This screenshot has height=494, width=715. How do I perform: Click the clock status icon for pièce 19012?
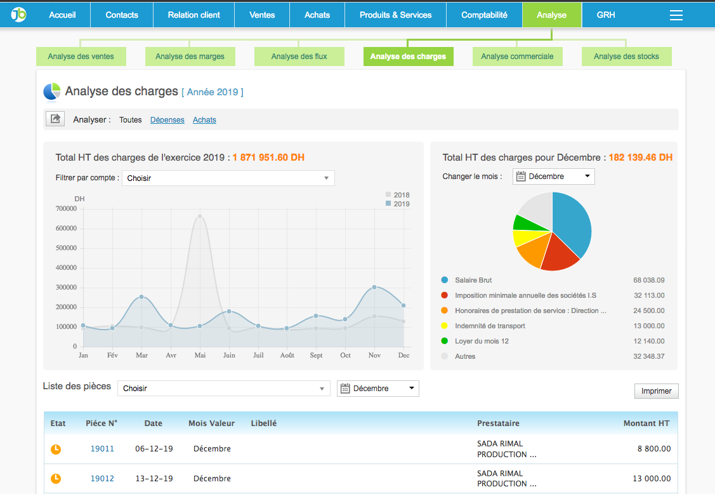pyautogui.click(x=56, y=479)
